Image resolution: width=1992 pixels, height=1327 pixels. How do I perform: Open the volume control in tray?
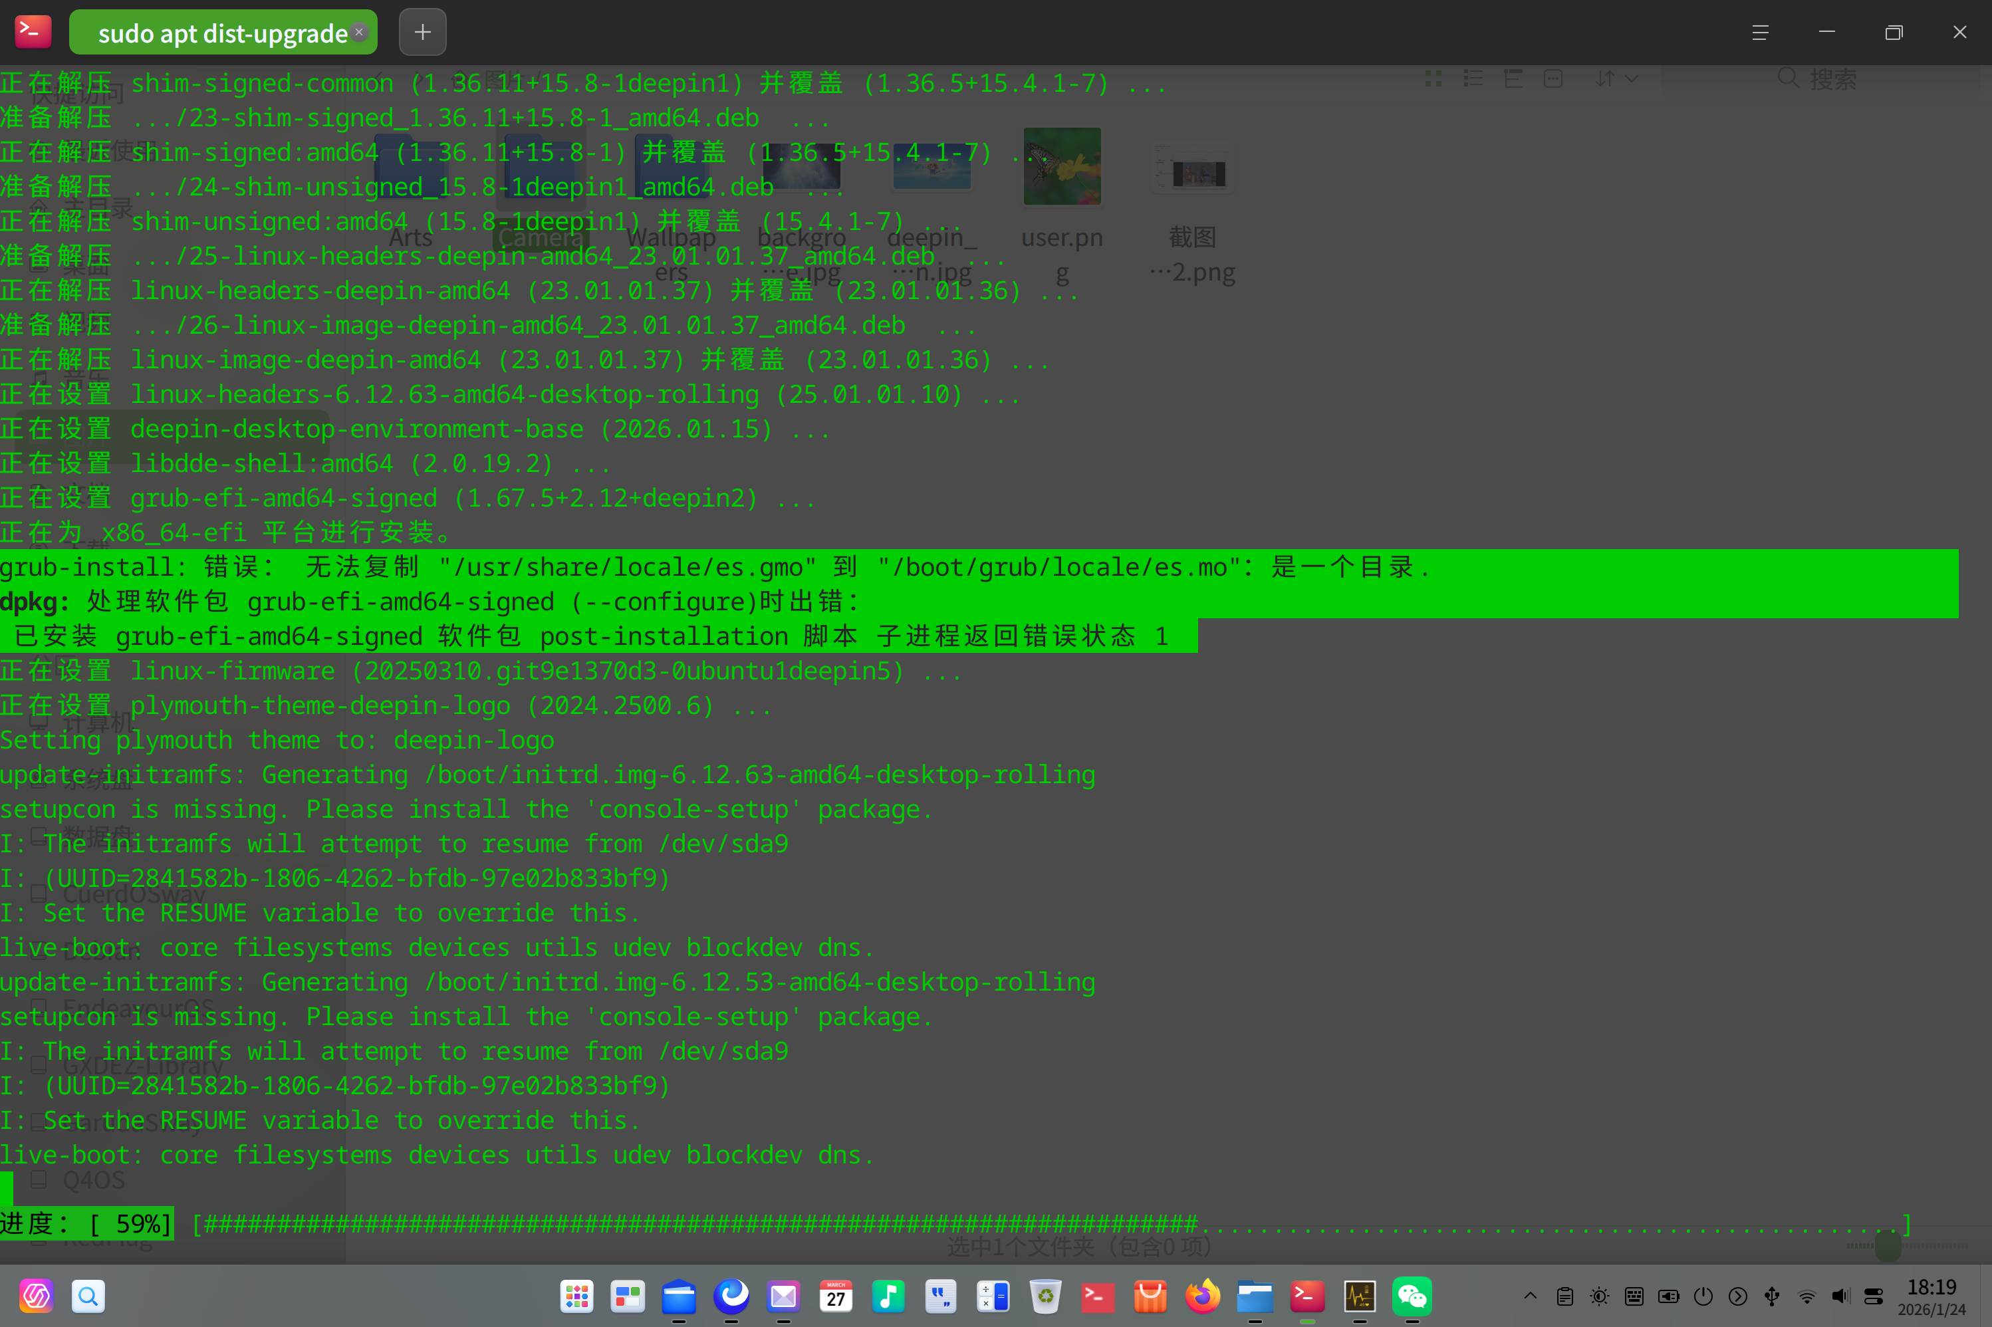point(1840,1296)
